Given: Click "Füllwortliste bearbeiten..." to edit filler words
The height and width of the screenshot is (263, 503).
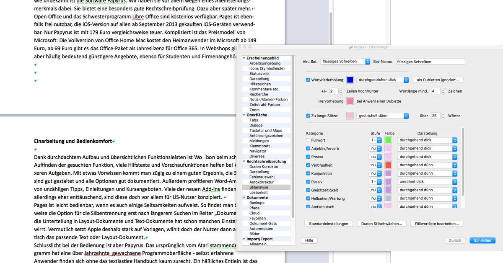Looking at the screenshot, I should click(436, 224).
